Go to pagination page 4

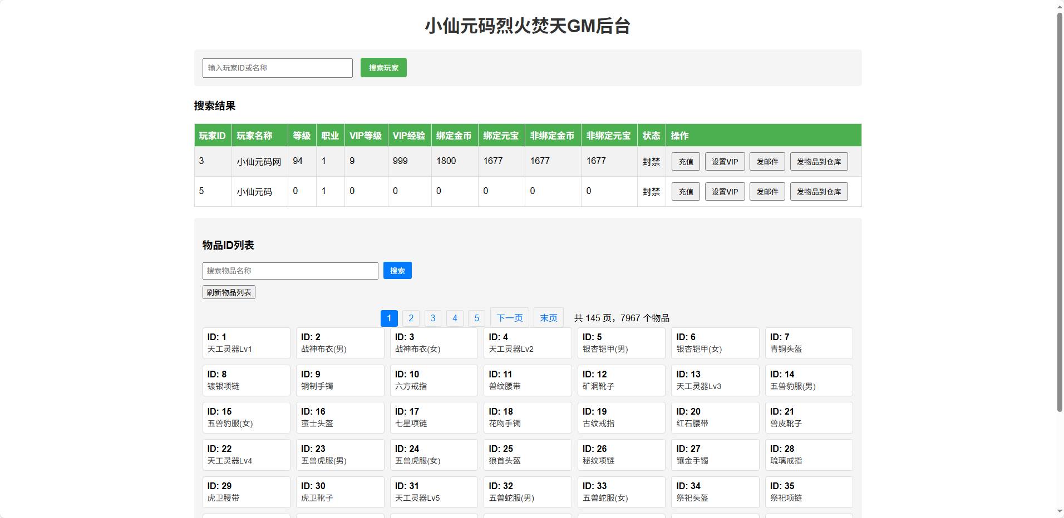click(455, 318)
